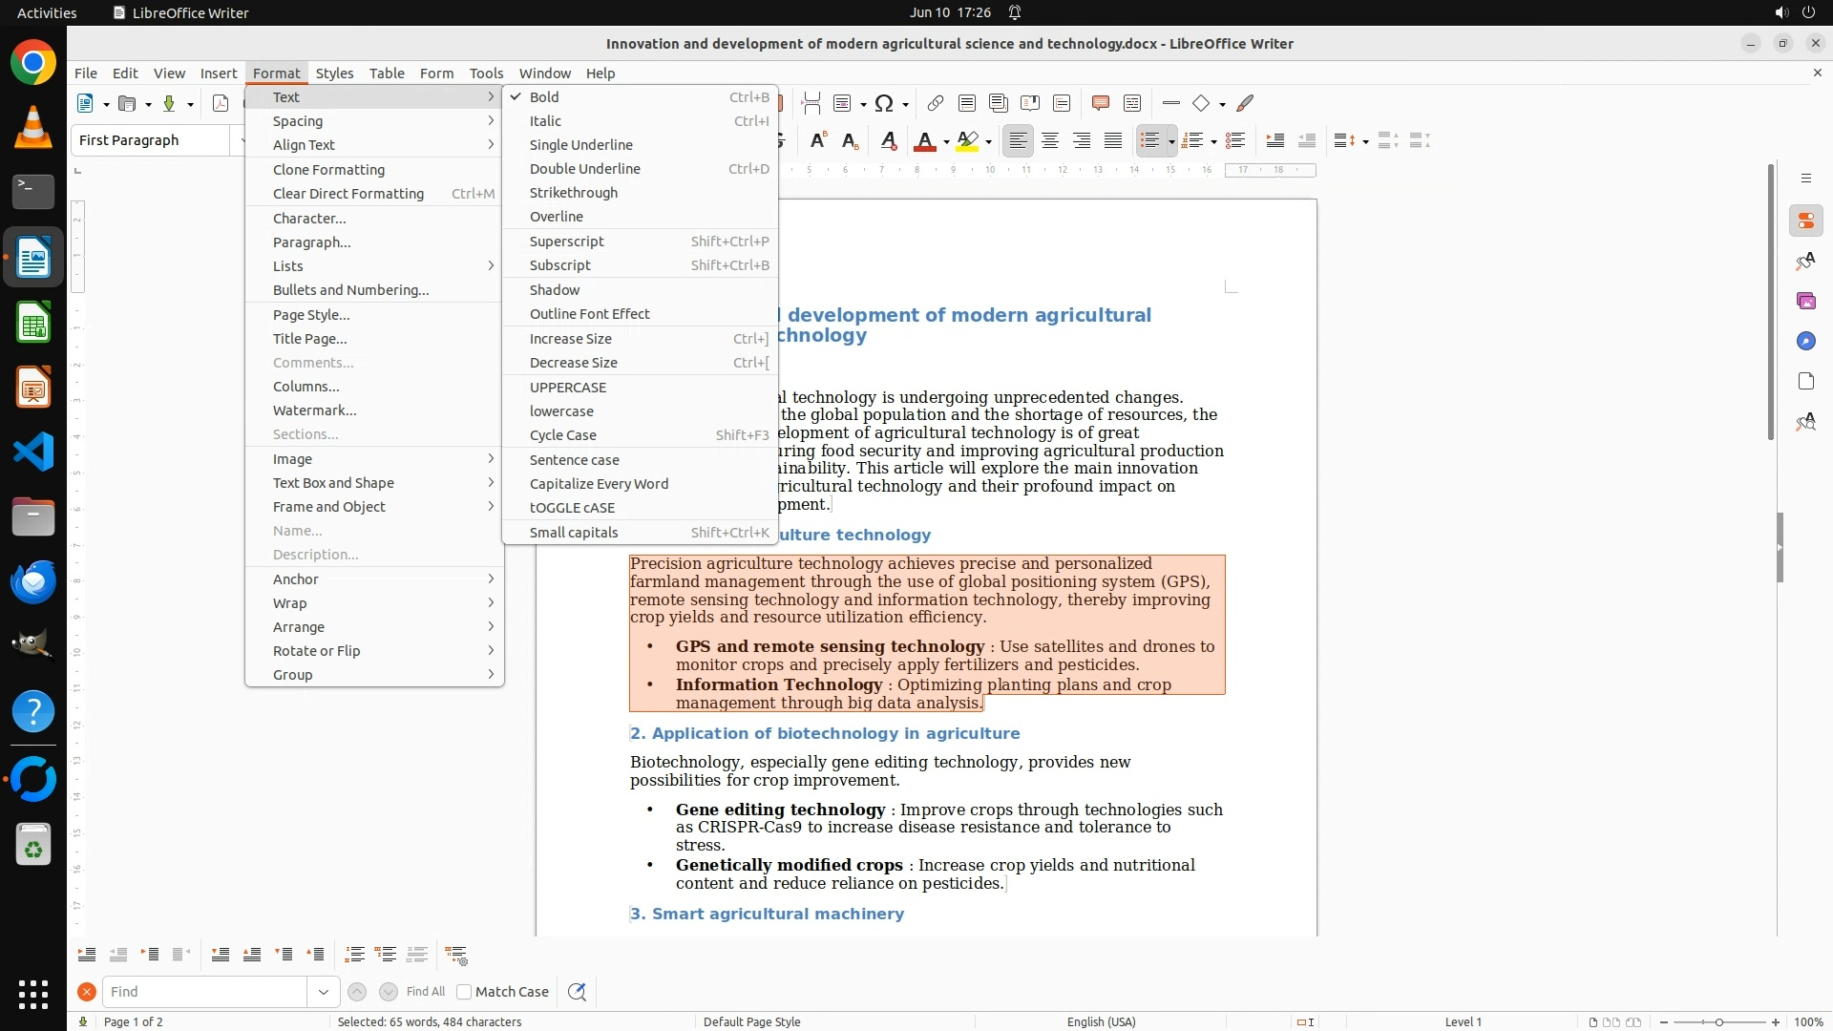Click the Increase Indent icon in toolbar
Viewport: 1833px width, 1031px height.
[x=1275, y=141]
